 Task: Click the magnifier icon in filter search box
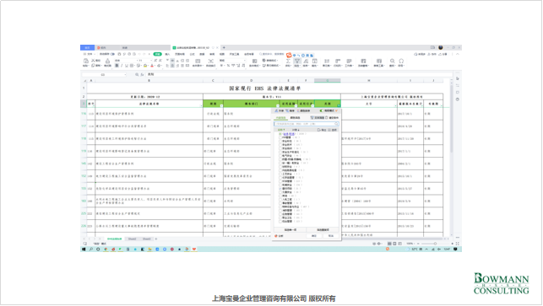(336, 124)
